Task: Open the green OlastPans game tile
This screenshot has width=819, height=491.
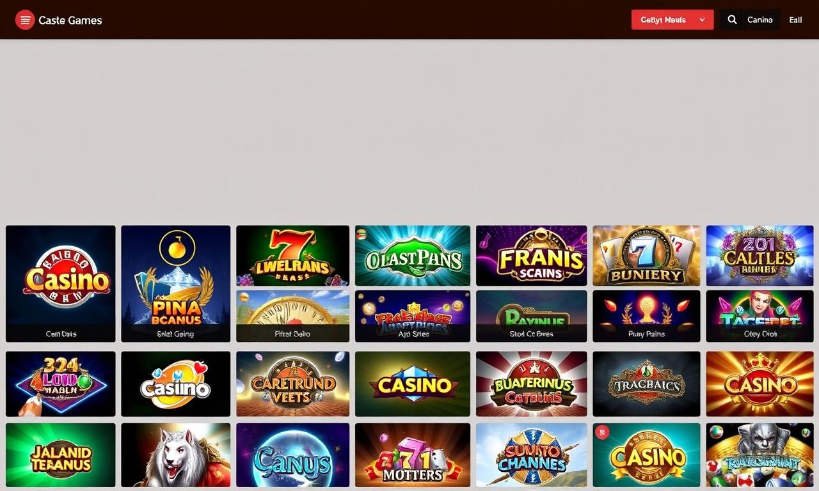Action: tap(413, 255)
